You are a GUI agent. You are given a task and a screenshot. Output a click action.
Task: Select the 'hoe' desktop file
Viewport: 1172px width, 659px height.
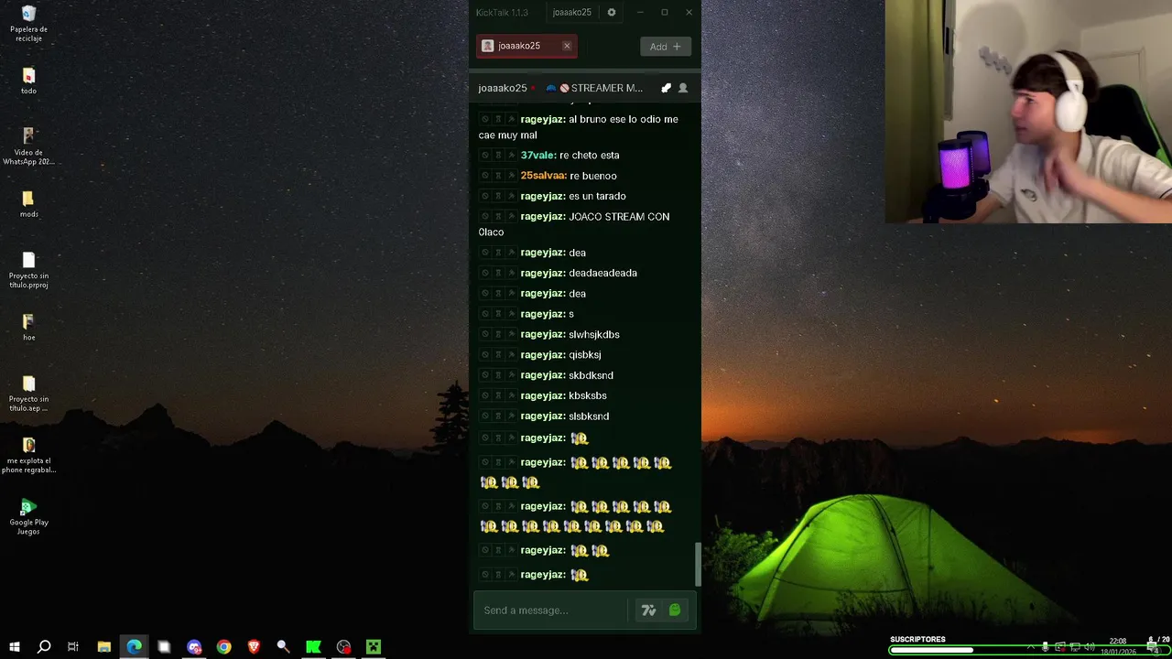pos(28,328)
